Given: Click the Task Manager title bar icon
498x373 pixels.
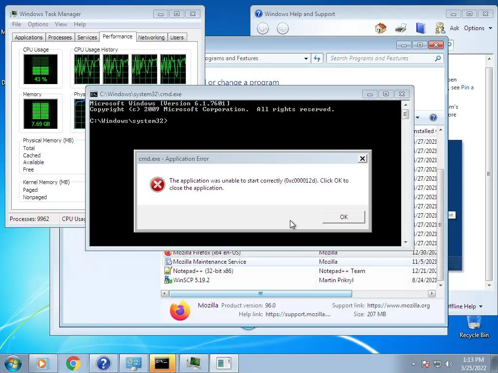Looking at the screenshot, I should [13, 14].
